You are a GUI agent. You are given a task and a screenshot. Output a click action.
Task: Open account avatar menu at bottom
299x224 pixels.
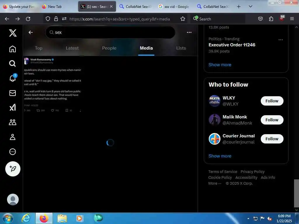(13, 199)
